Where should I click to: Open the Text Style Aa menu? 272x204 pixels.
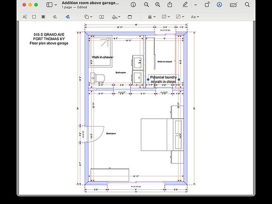pos(195,17)
